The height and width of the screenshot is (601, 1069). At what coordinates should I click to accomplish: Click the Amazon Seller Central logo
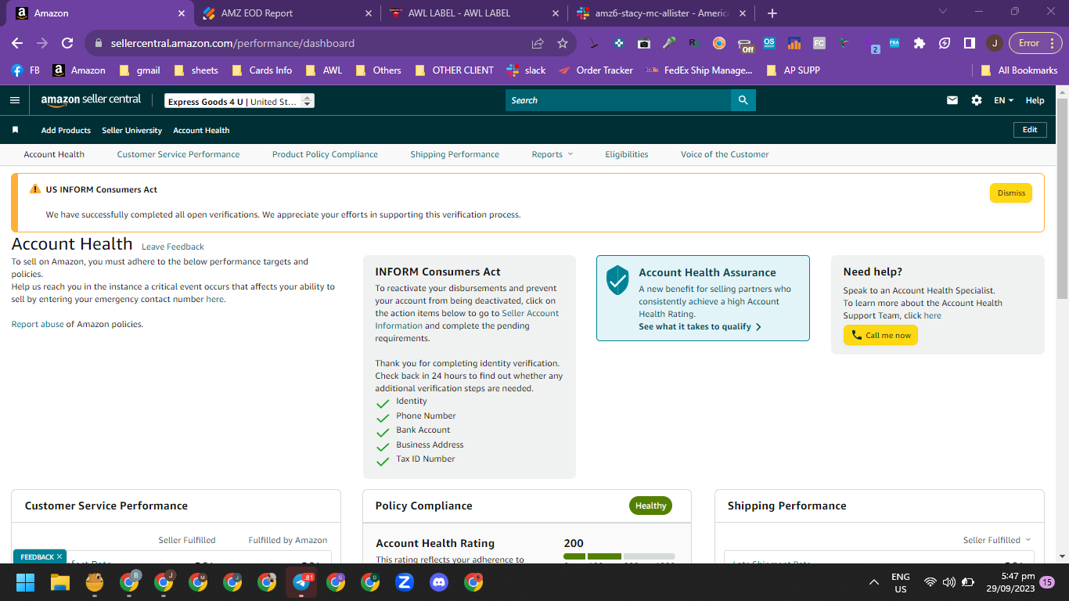[92, 100]
